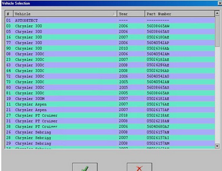Click part number 05026180AE

pos(158,37)
